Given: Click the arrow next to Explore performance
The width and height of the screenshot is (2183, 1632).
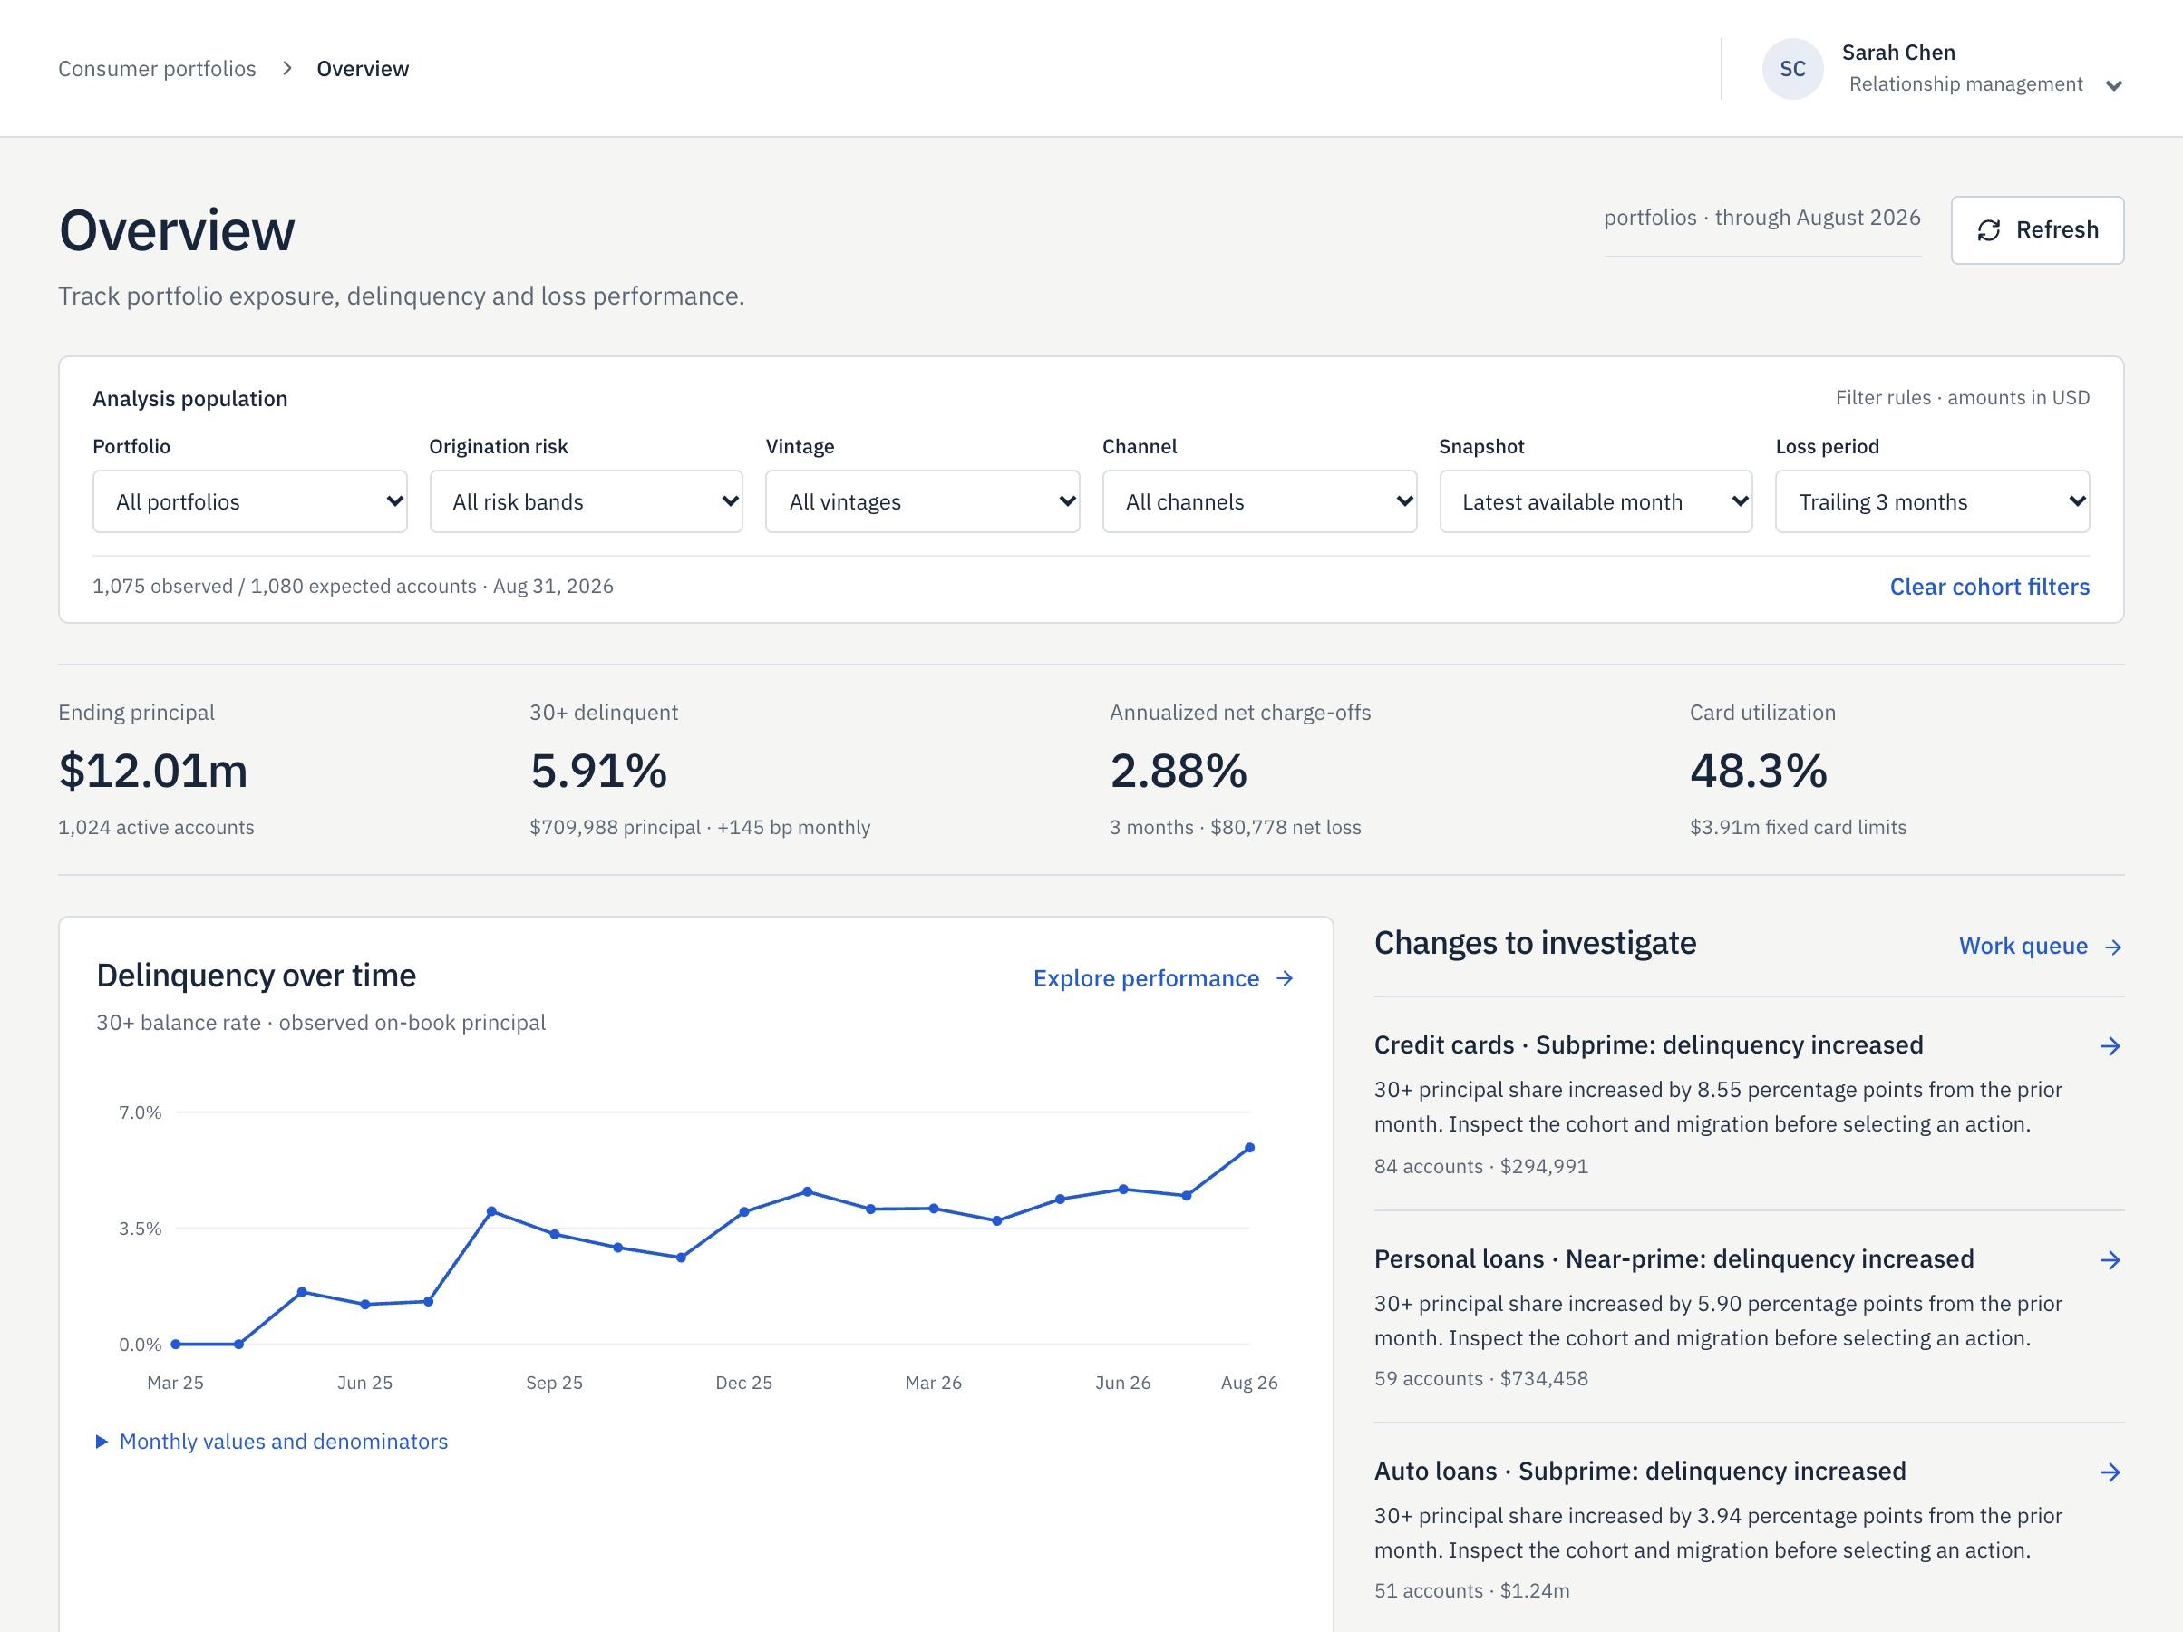Looking at the screenshot, I should tap(1284, 978).
